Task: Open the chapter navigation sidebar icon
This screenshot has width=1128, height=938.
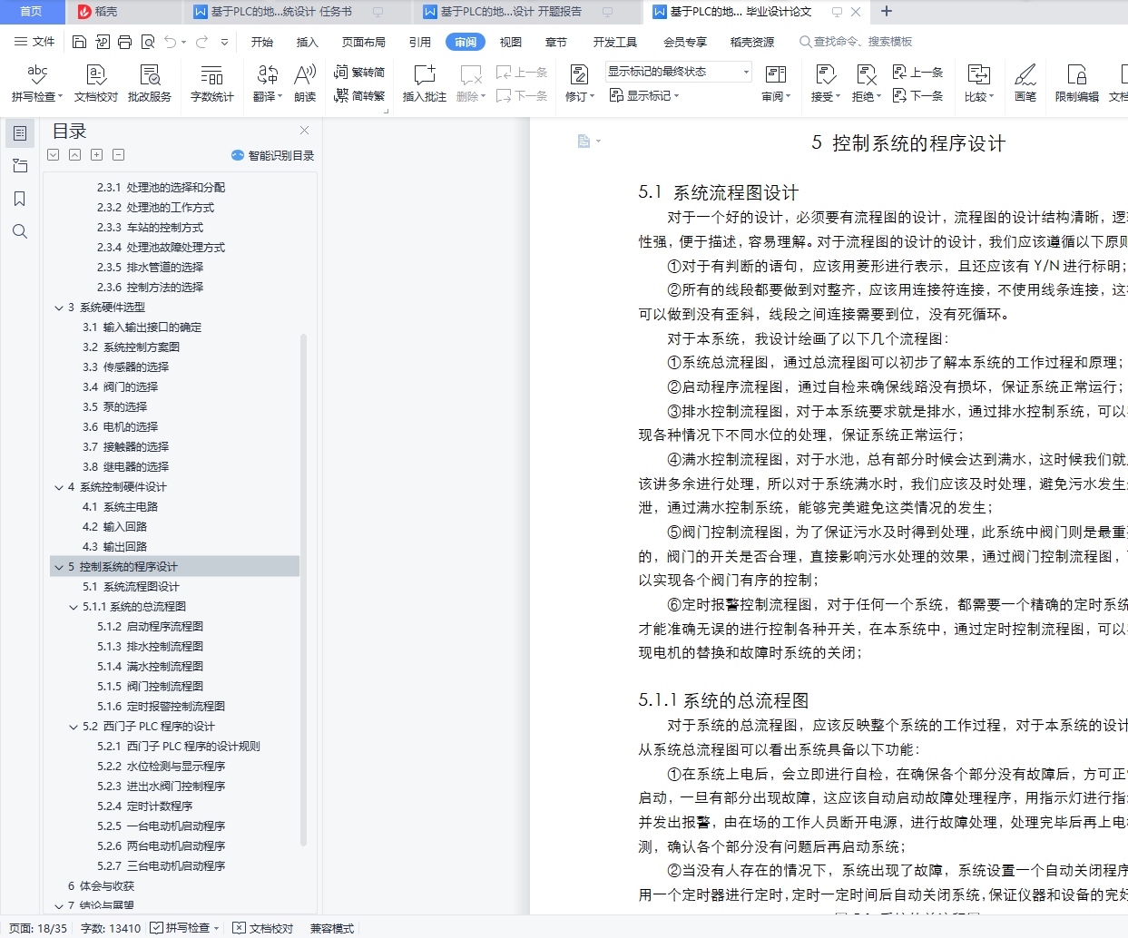Action: pos(20,166)
